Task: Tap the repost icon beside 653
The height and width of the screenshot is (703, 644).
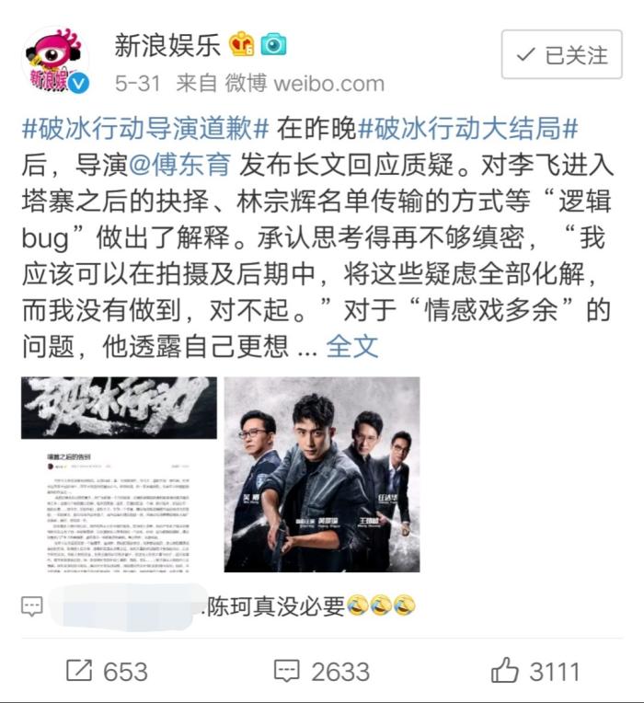Action: 79,671
